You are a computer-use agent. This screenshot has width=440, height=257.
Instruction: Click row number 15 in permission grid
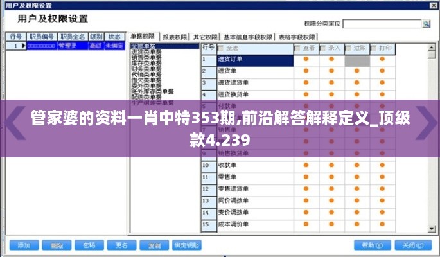tap(209, 226)
